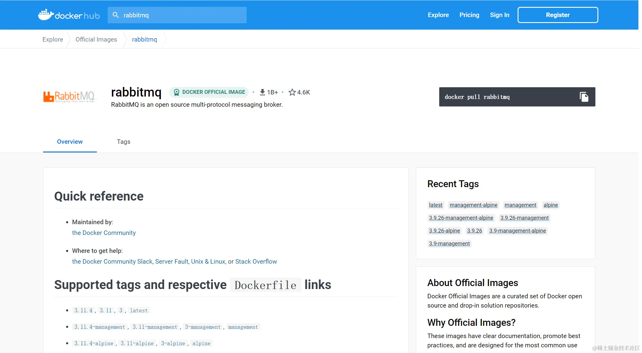Click the rabbitmq breadcrumb

(x=144, y=39)
